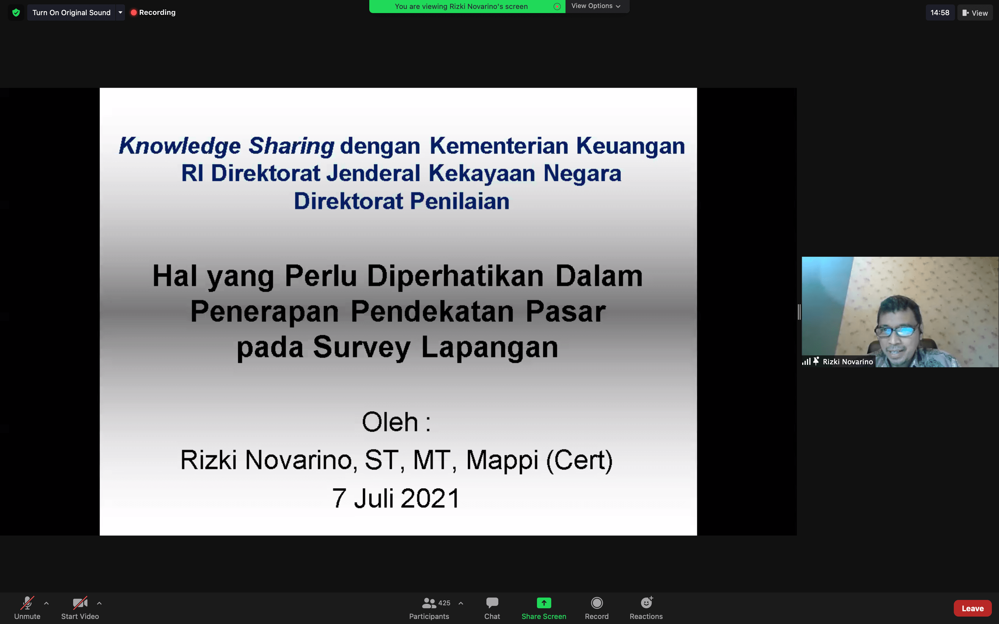The height and width of the screenshot is (624, 999).
Task: Open the Chat panel icon
Action: 492,603
